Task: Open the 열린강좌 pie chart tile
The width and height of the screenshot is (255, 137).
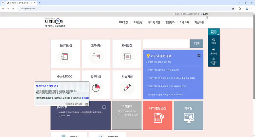Action: click(96, 85)
